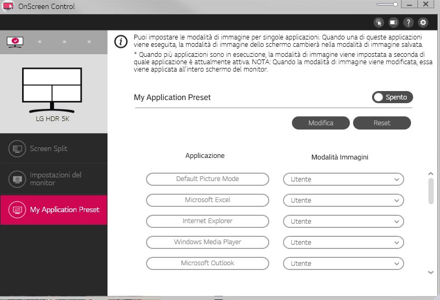Click the Screen Split sidebar icon
This screenshot has width=440, height=300.
17,148
